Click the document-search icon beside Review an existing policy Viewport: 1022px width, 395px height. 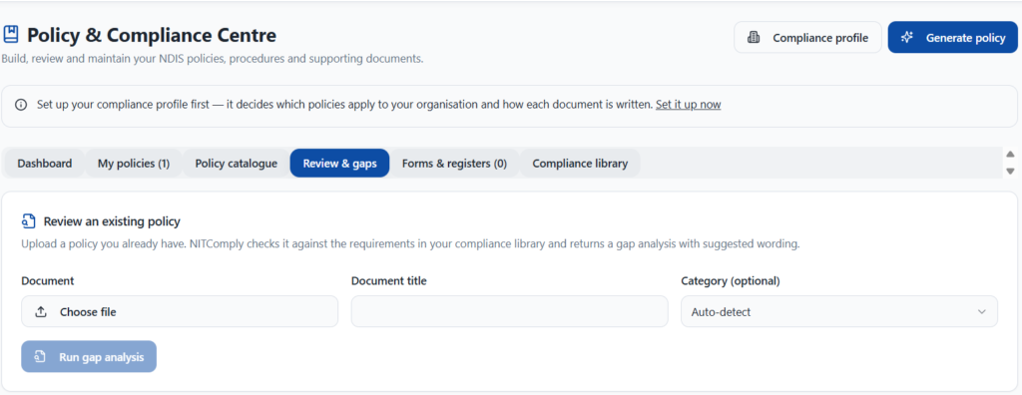click(x=28, y=221)
